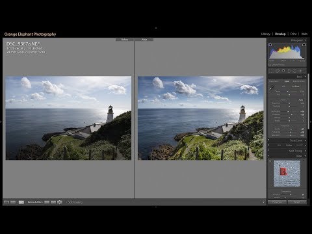
Task: Show the filmstrip via bottom arrow
Action: coord(156,207)
